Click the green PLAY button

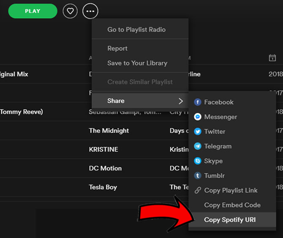pyautogui.click(x=33, y=11)
